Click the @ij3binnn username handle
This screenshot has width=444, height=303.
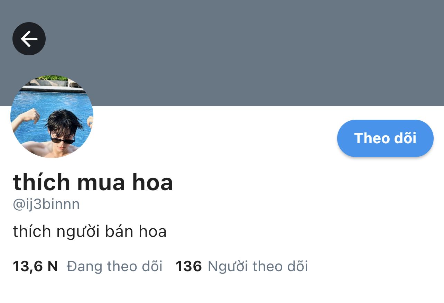tap(46, 204)
